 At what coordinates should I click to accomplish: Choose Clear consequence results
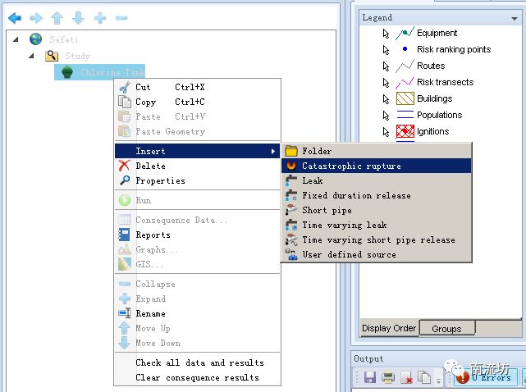click(197, 377)
